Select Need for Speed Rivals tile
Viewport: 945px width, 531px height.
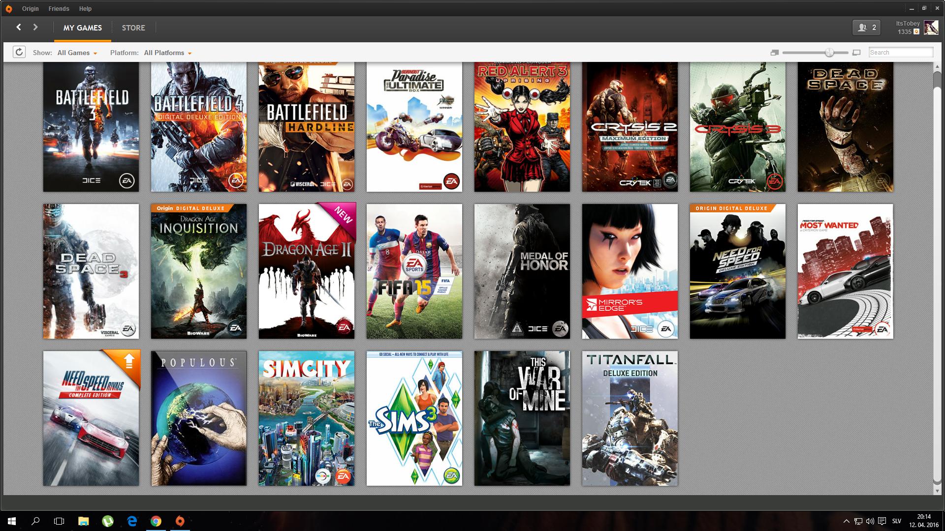pos(91,418)
